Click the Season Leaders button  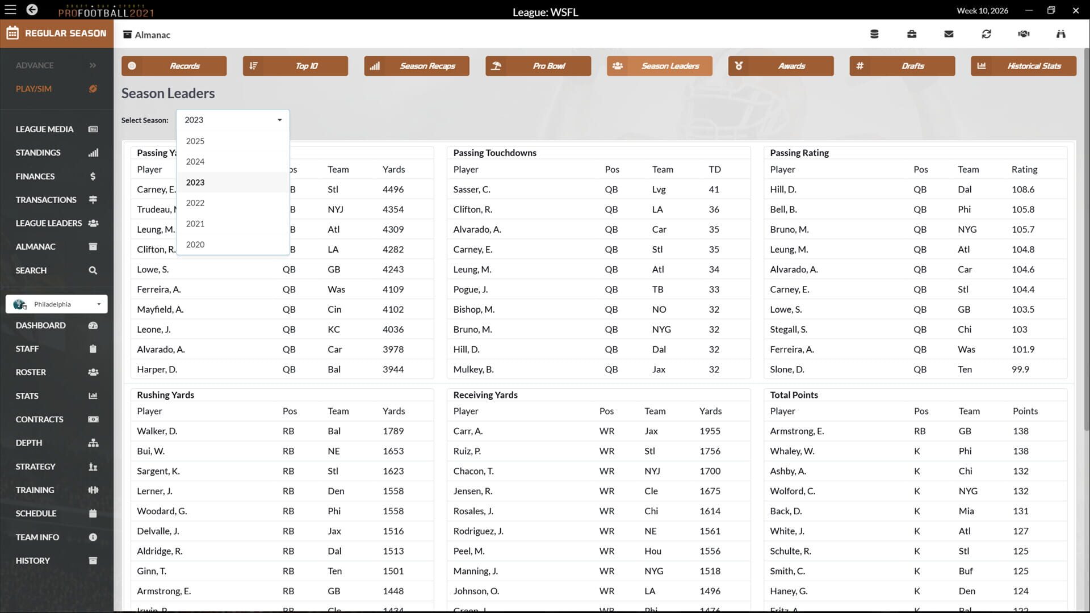pyautogui.click(x=659, y=66)
